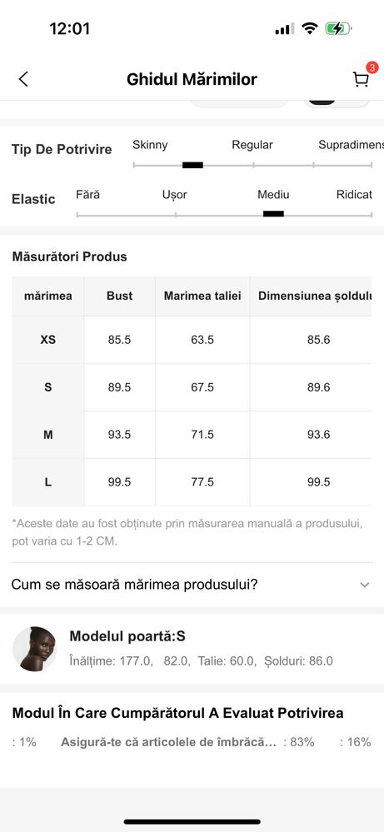Tap the model's round profile photo
The image size is (384, 832).
(x=35, y=649)
